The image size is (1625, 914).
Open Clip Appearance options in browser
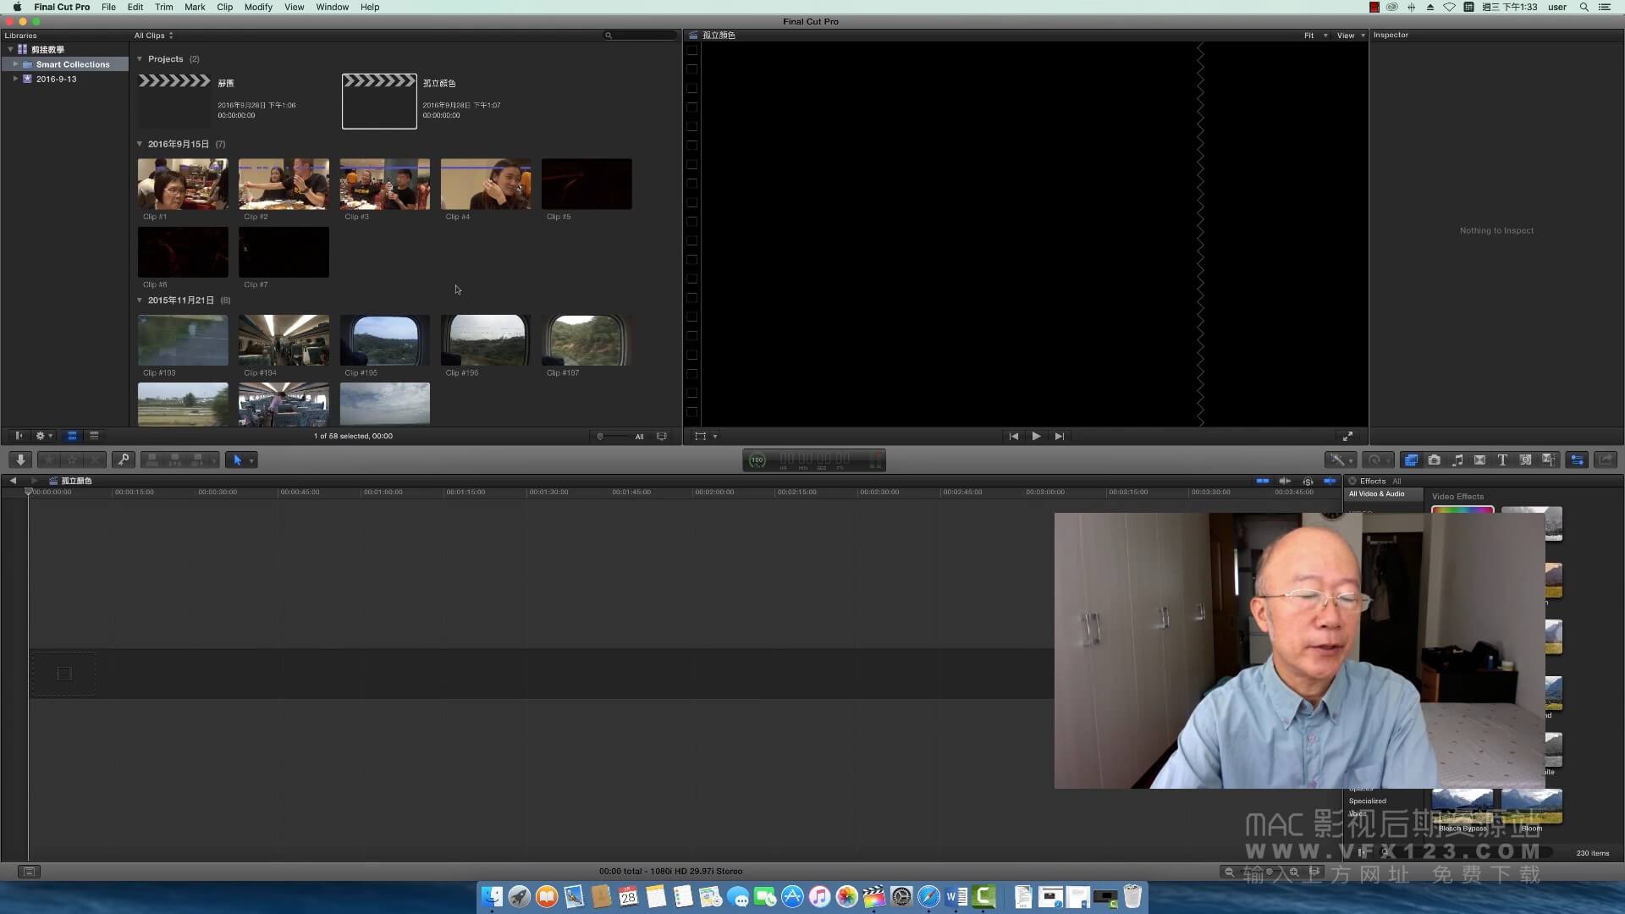pos(662,436)
